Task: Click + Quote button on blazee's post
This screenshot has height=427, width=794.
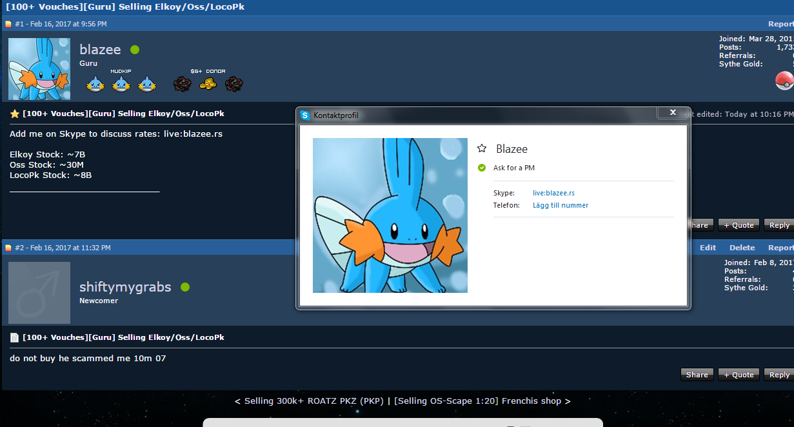Action: (739, 225)
